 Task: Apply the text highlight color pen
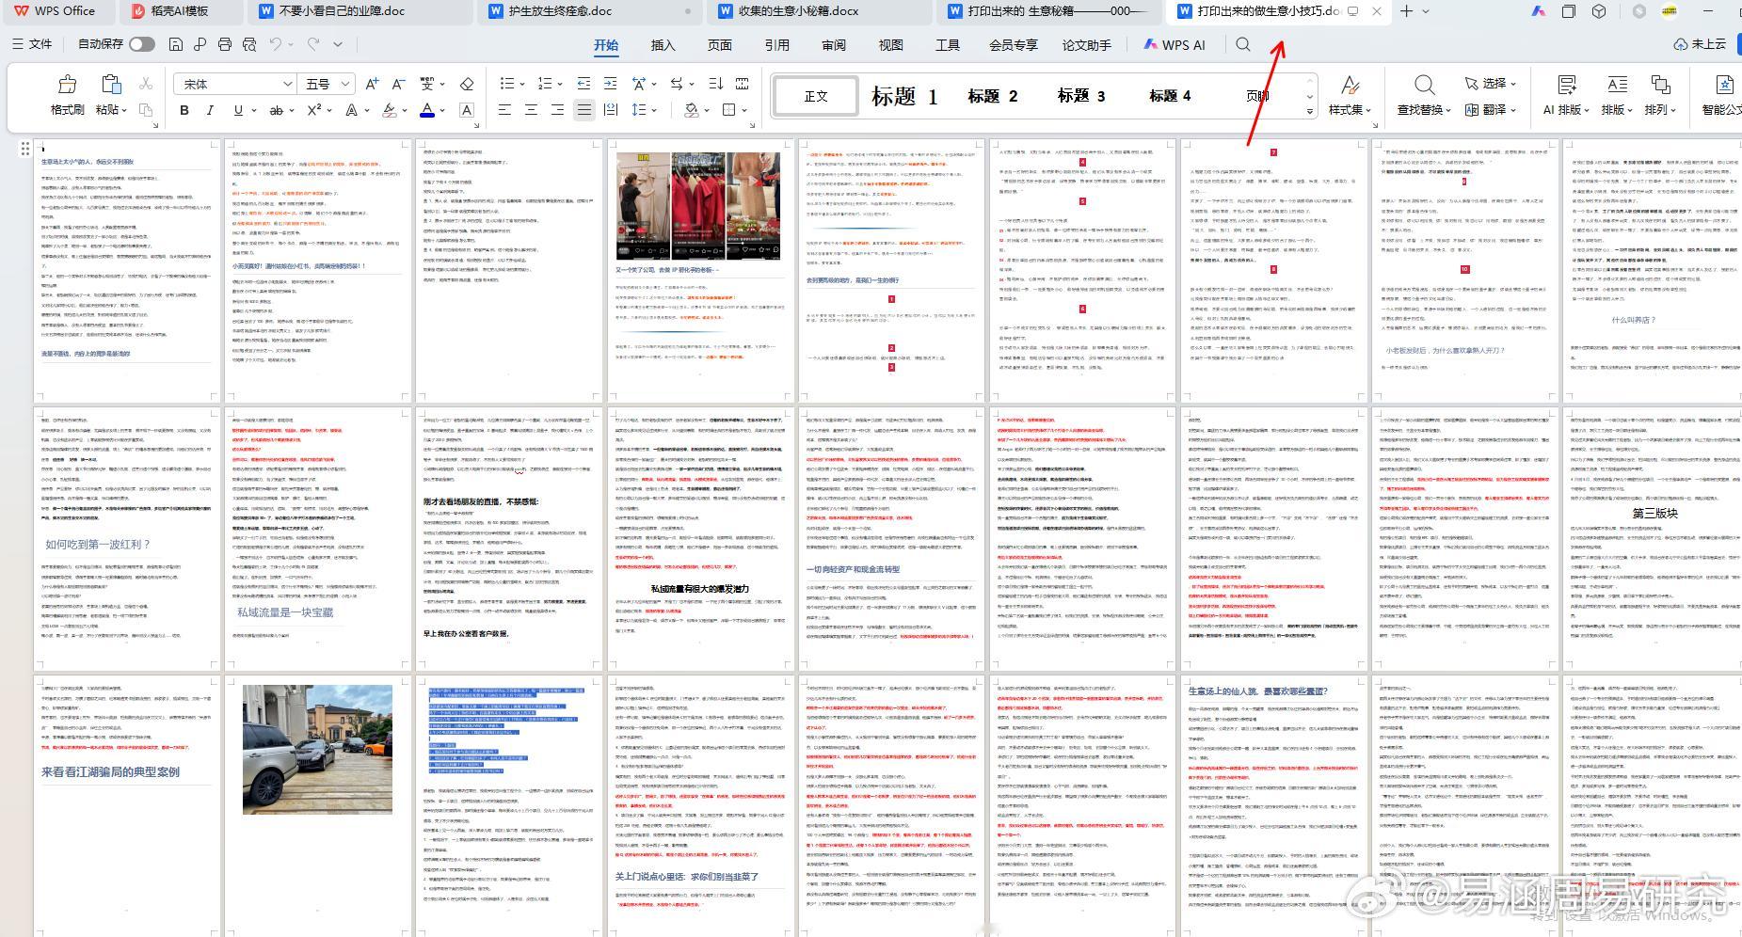[x=390, y=110]
